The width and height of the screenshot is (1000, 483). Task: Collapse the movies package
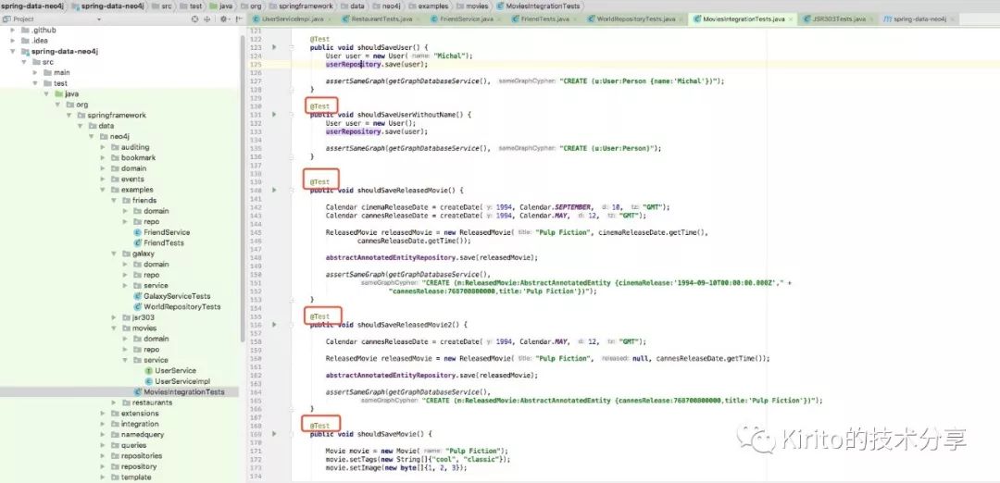point(114,328)
